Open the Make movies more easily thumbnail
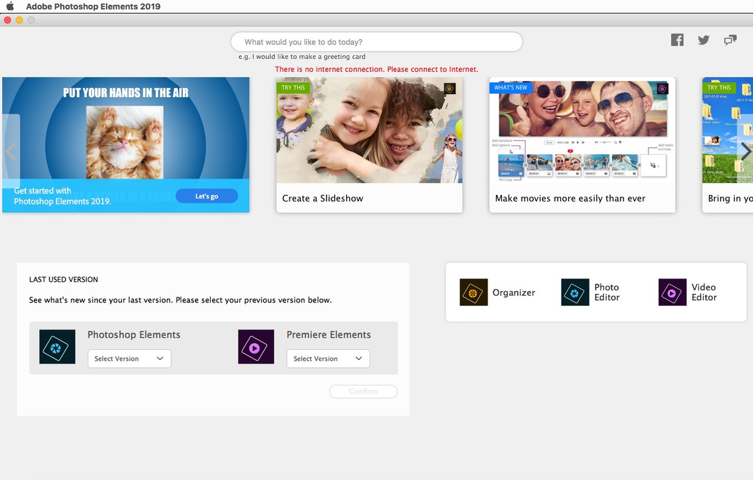This screenshot has height=480, width=753. tap(582, 130)
